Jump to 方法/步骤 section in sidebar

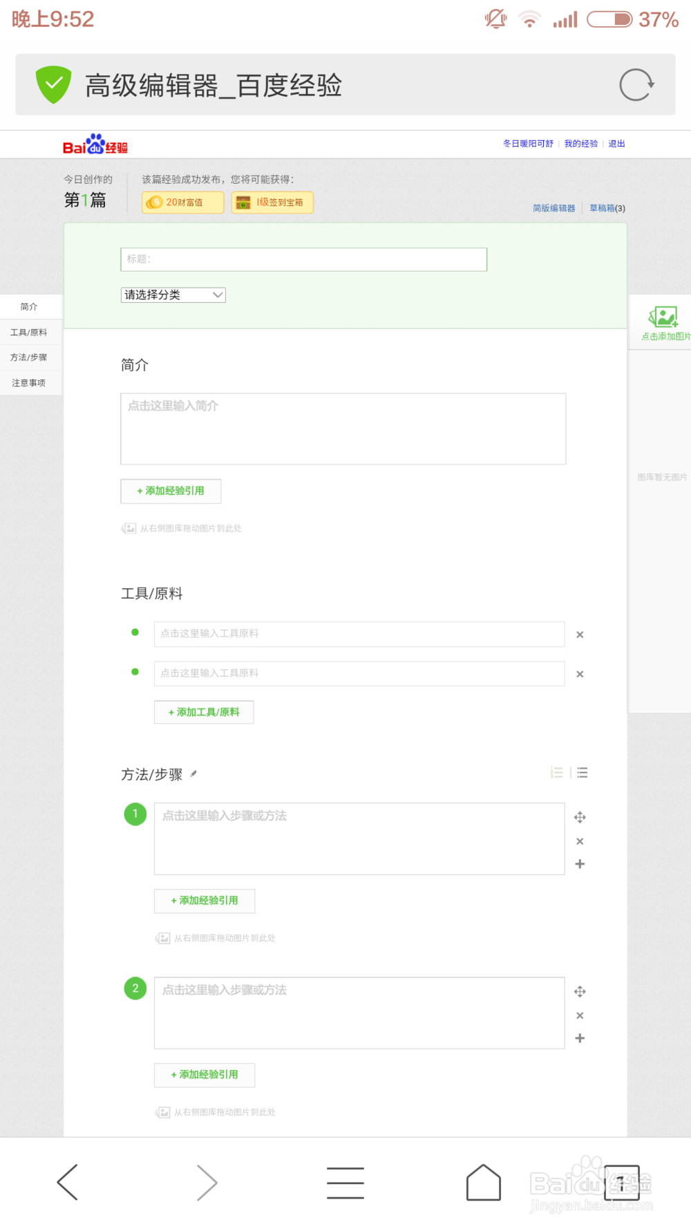29,357
